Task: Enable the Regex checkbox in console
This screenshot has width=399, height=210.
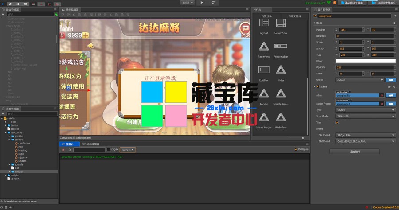Action: [109, 149]
